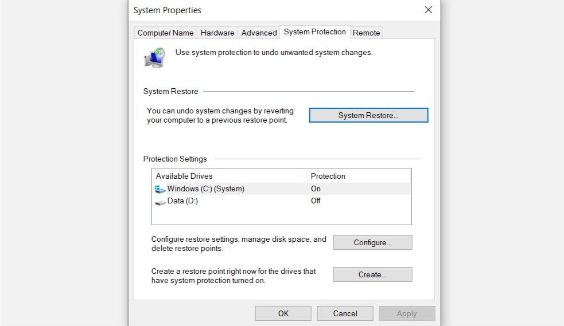This screenshot has height=326, width=564.
Task: Click Create restore point button
Action: [x=372, y=274]
